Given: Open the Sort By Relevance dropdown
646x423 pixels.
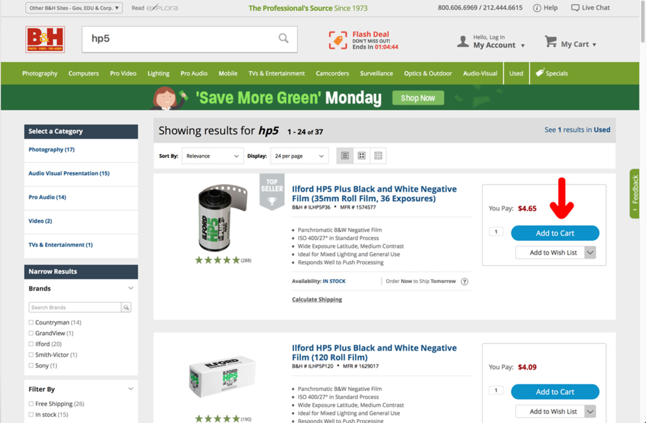Looking at the screenshot, I should click(213, 156).
